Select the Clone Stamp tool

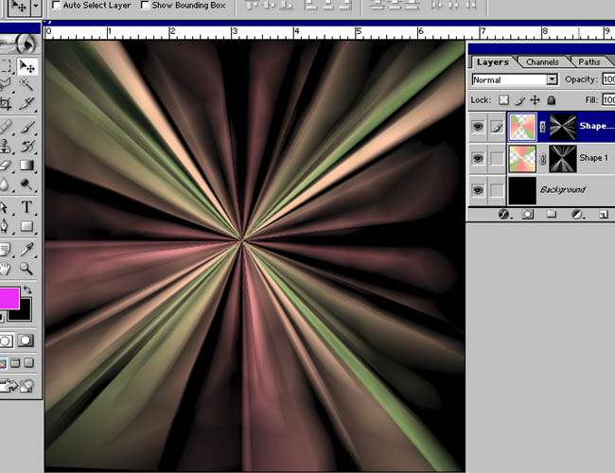tap(6, 147)
